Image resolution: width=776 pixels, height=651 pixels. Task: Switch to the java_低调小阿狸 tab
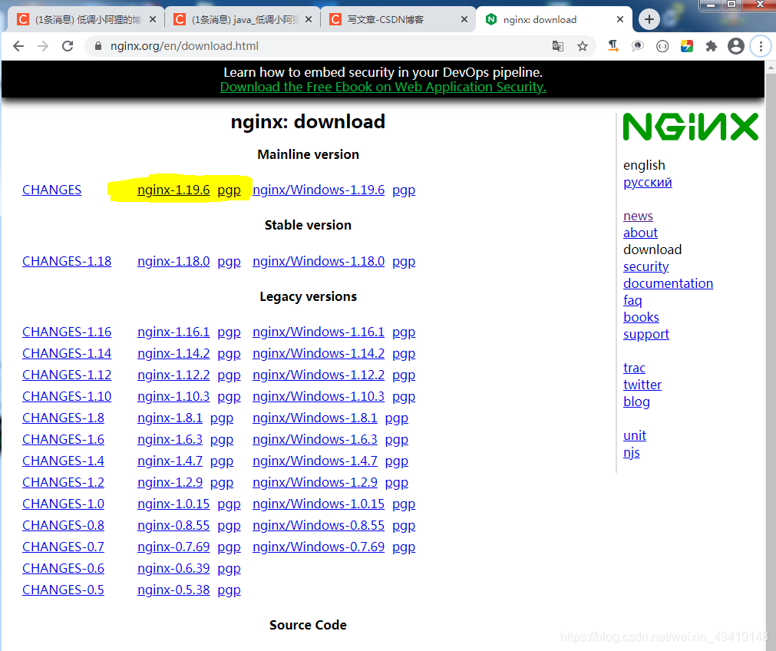tap(243, 19)
